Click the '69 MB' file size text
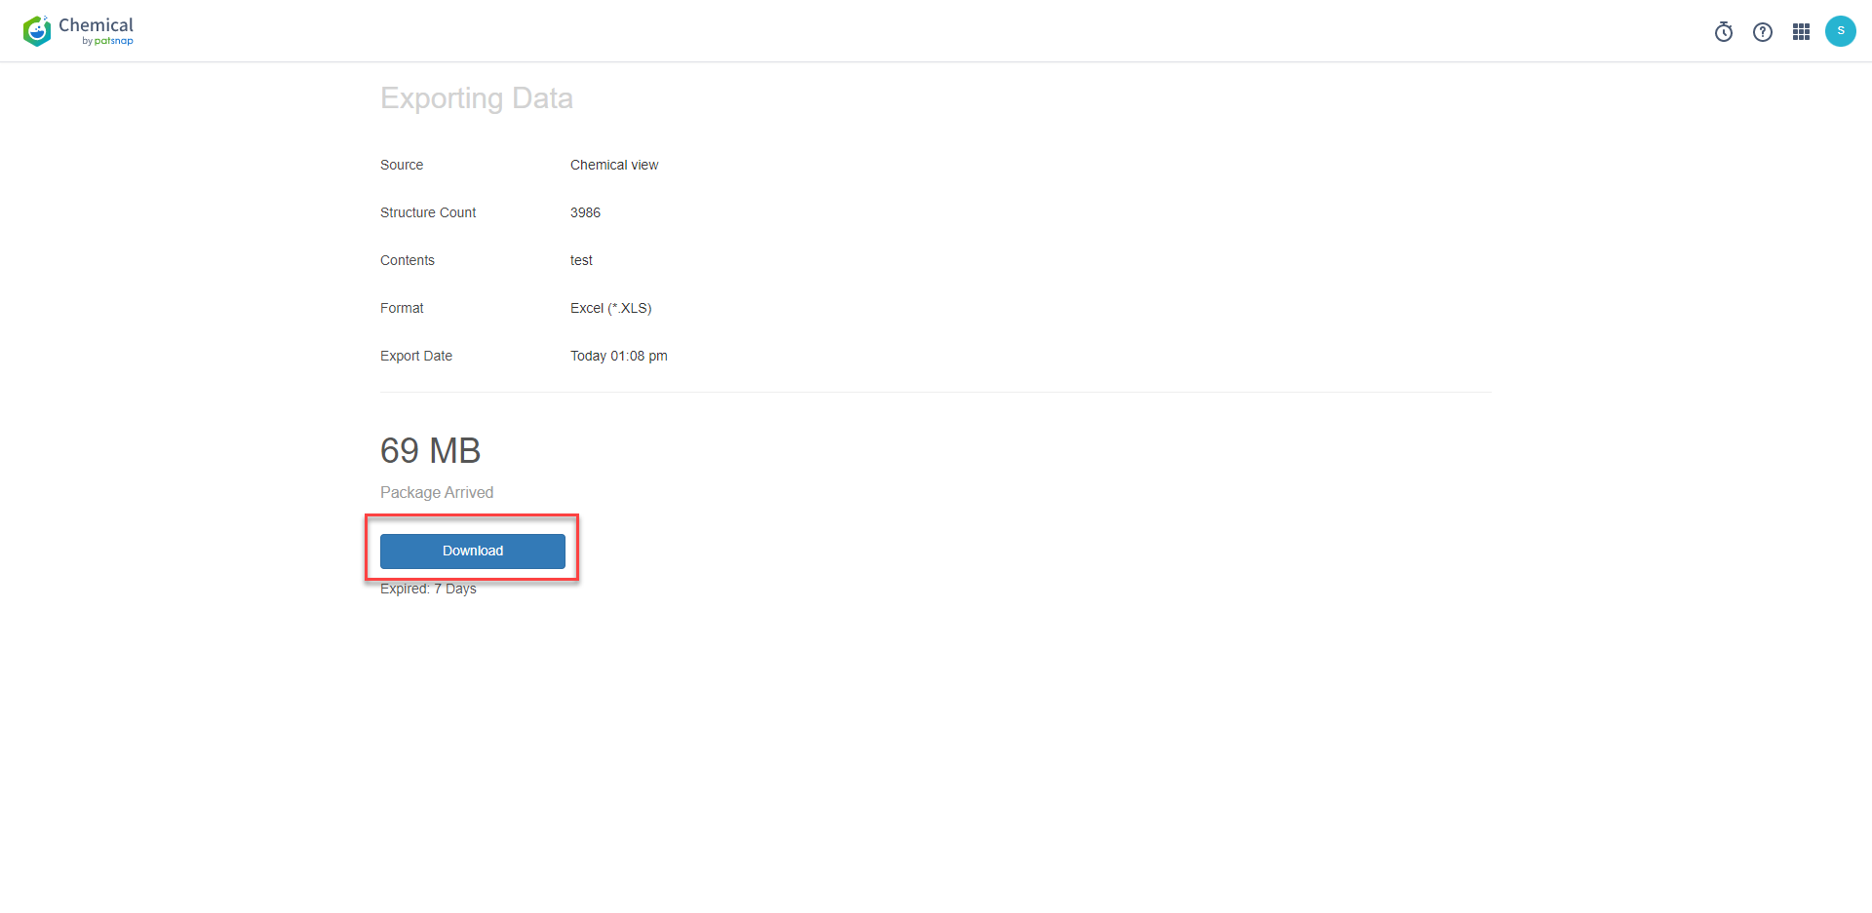The width and height of the screenshot is (1872, 913). pos(430,451)
